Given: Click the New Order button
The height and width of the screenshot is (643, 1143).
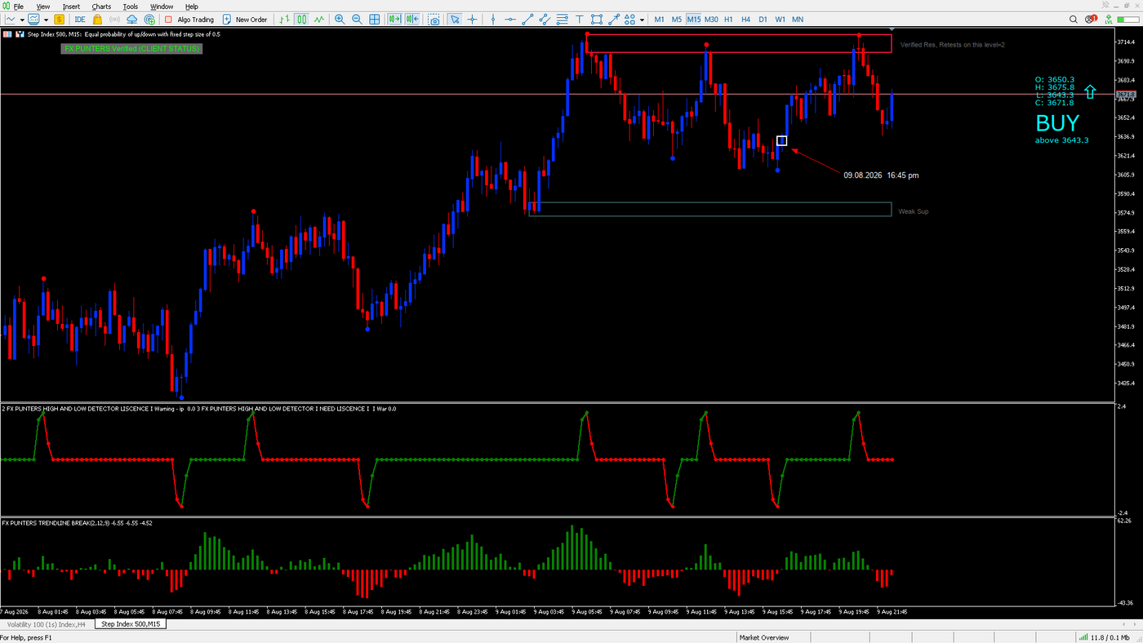Looking at the screenshot, I should coord(245,20).
